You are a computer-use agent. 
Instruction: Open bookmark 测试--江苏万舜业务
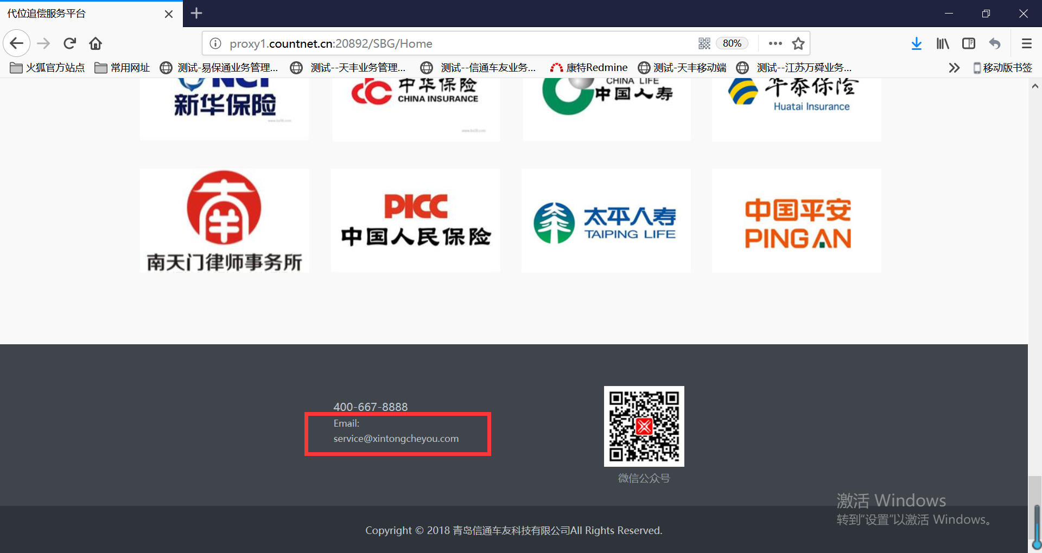(x=795, y=68)
